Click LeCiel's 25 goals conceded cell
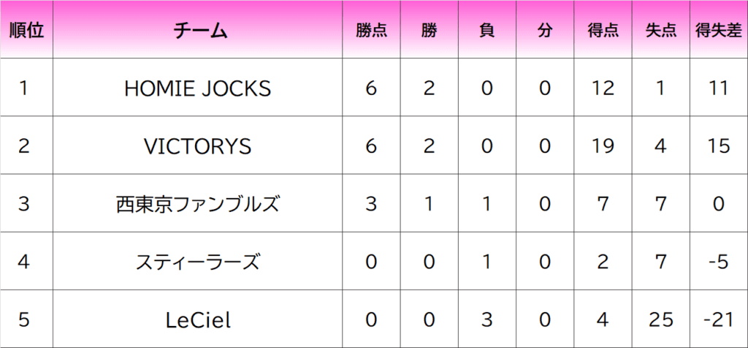This screenshot has width=748, height=348. (x=661, y=319)
